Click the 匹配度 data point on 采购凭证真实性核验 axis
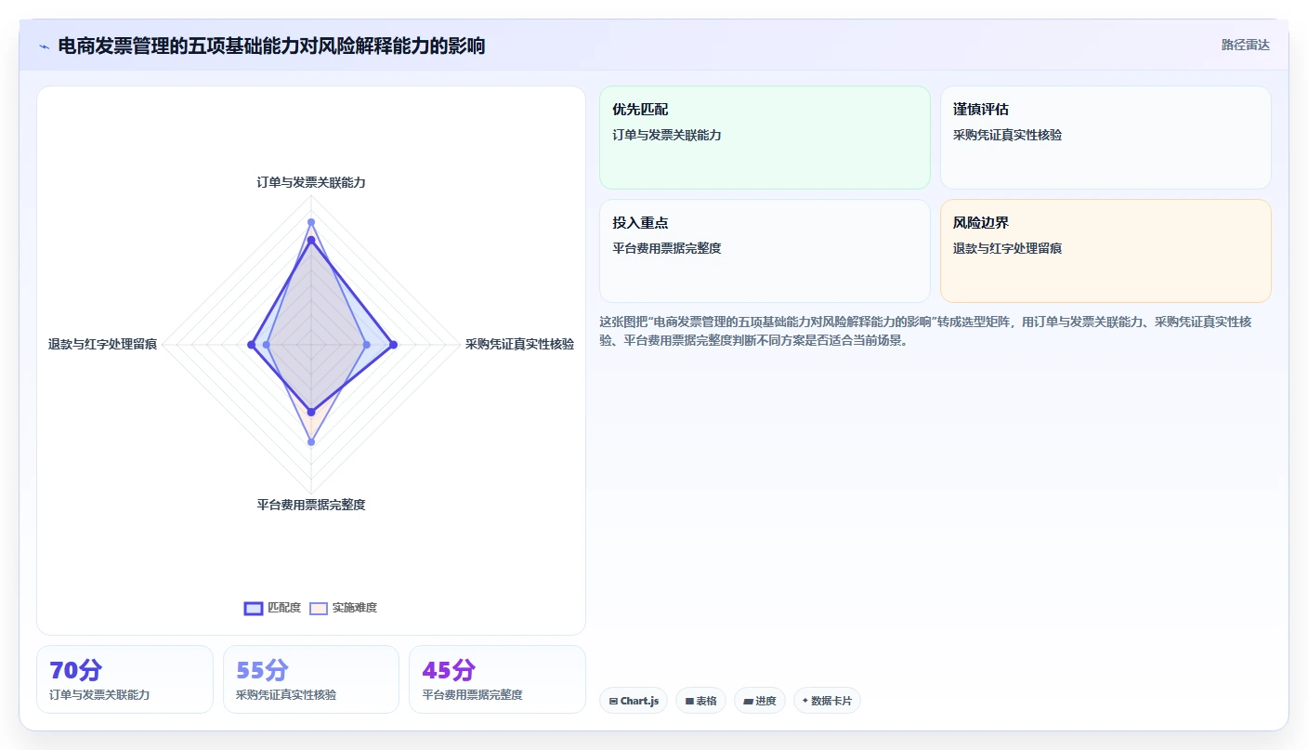 point(393,345)
